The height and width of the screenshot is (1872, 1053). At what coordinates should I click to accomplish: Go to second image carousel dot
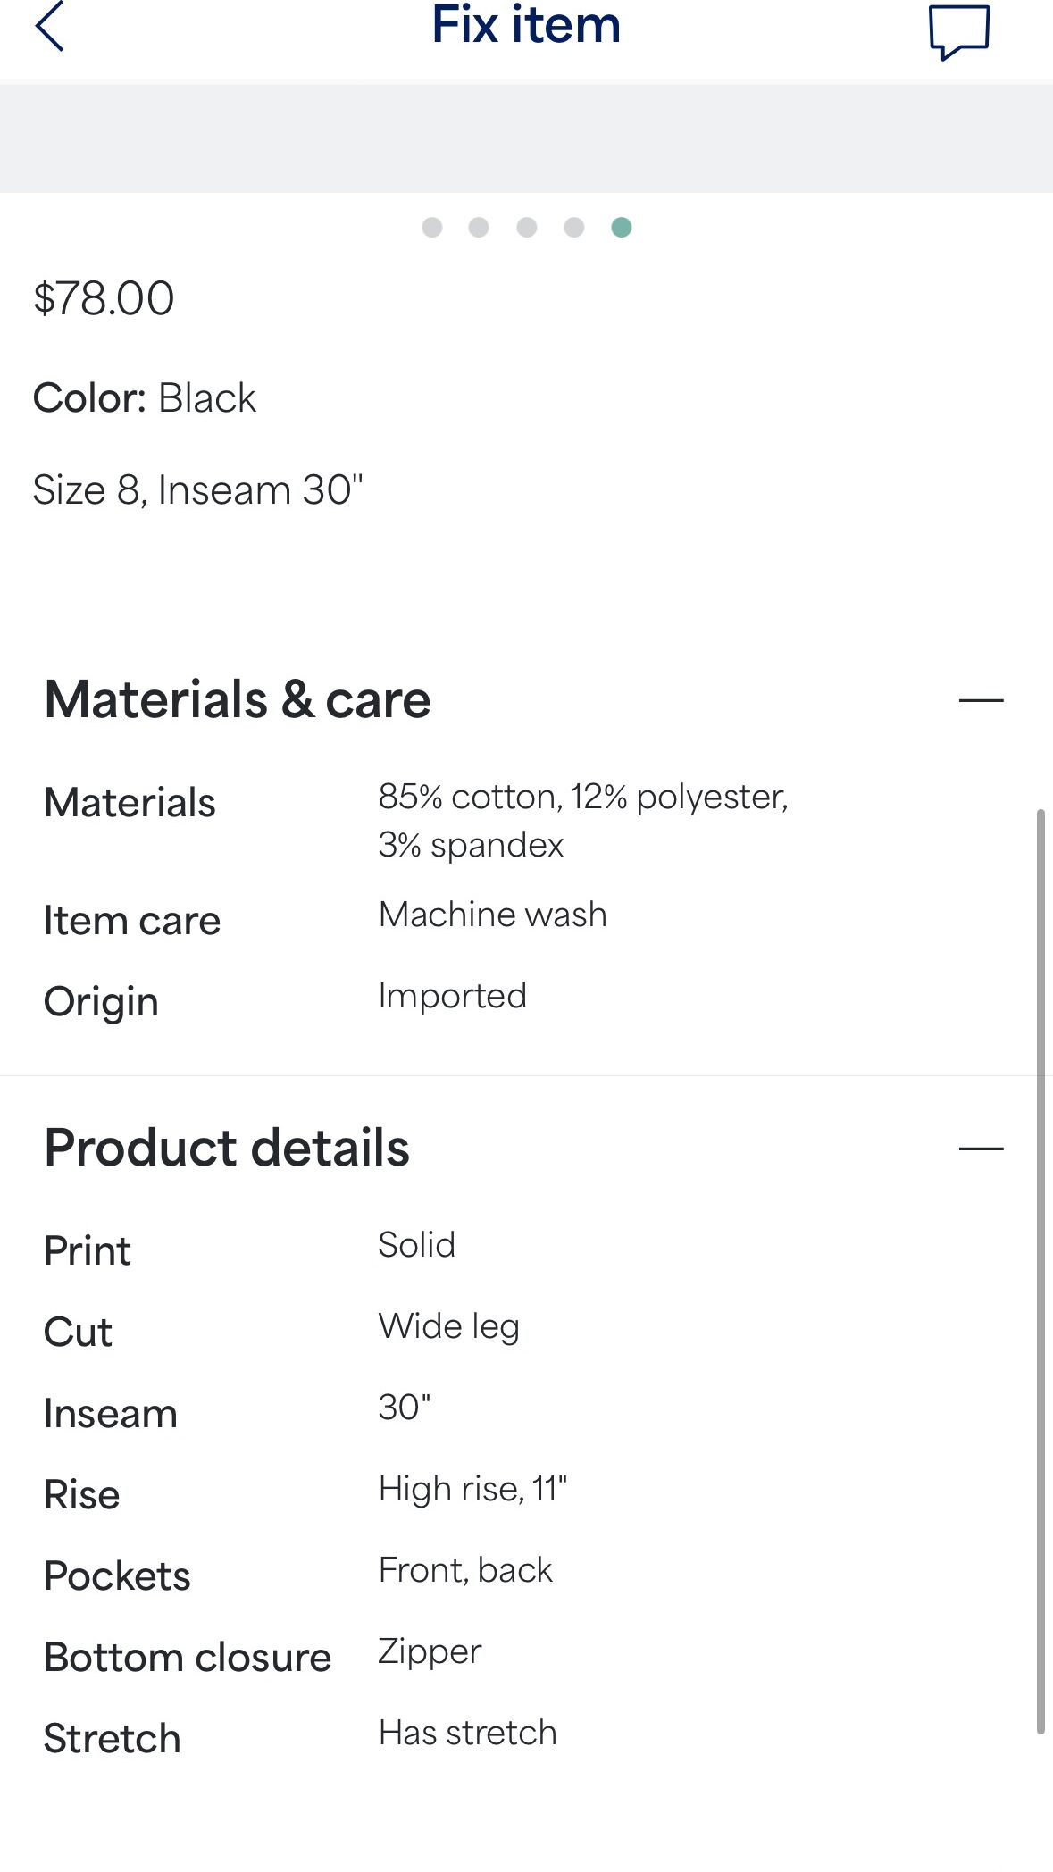(479, 228)
